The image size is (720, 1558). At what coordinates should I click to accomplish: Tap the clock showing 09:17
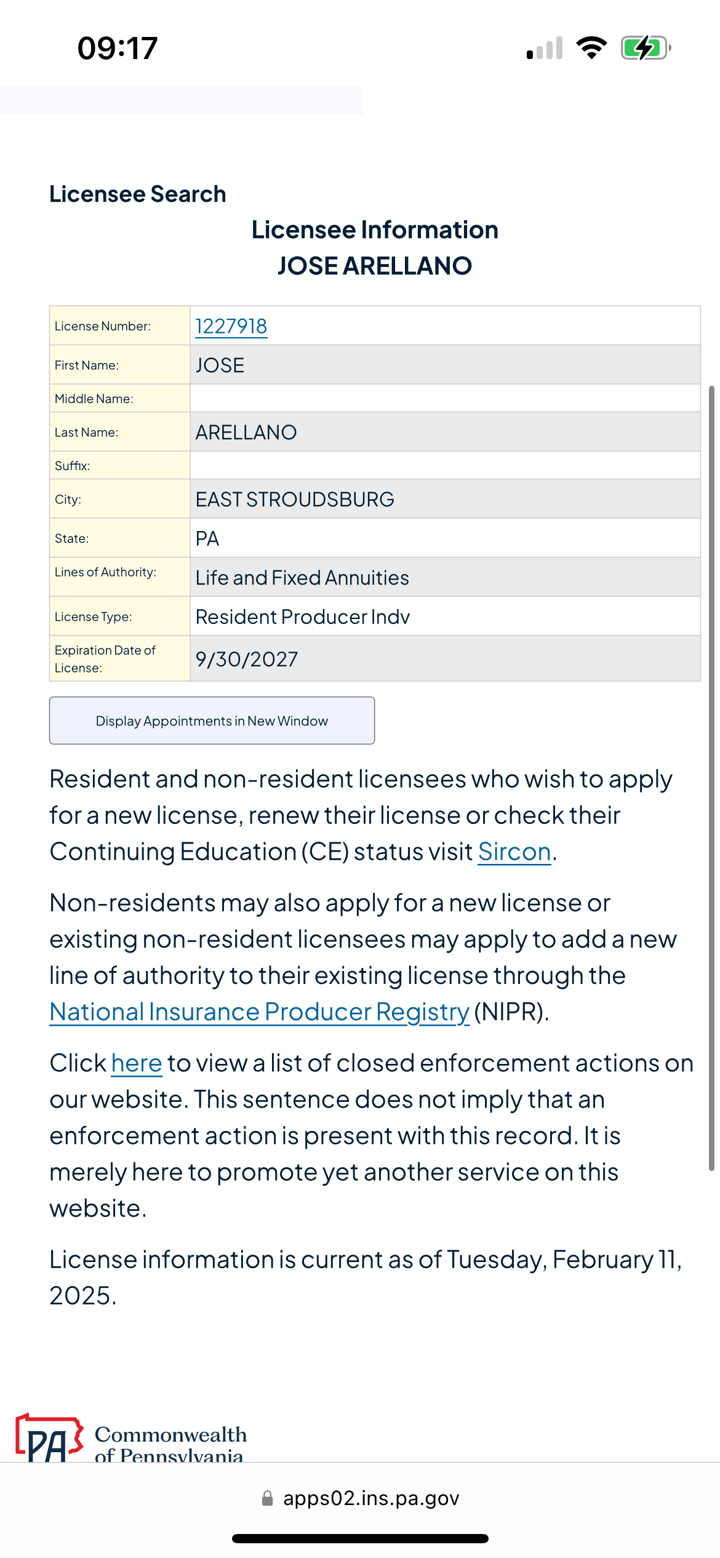click(x=116, y=49)
